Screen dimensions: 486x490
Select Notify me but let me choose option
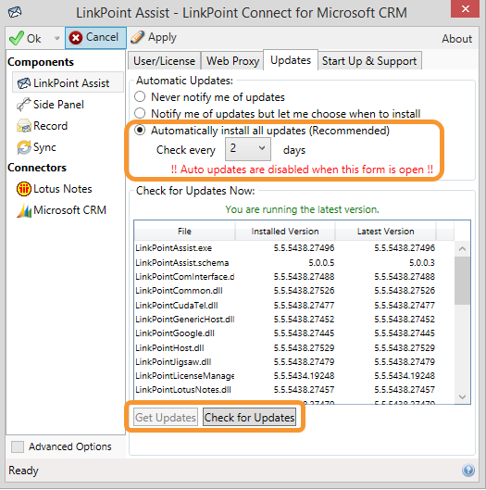click(140, 113)
